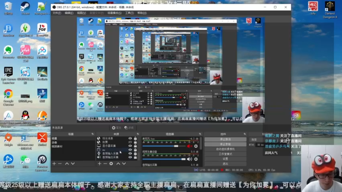This screenshot has height=192, width=342.
Task: Open QQ penguin desktop icon
Action: [25, 118]
